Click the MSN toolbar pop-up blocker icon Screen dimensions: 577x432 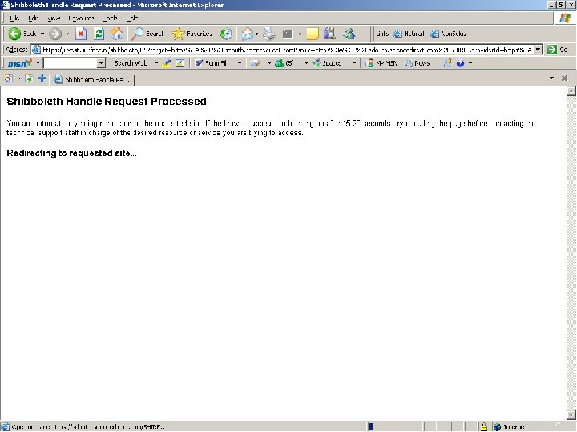pyautogui.click(x=180, y=63)
